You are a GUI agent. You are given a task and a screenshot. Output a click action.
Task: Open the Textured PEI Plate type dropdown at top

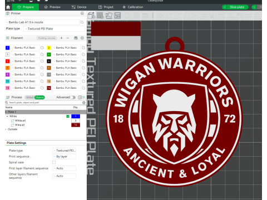(x=54, y=29)
